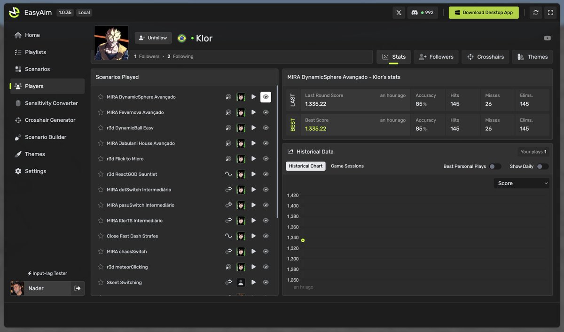Star the r3d ReactGOD Gauntlet scenario
This screenshot has width=564, height=332.
click(x=100, y=174)
